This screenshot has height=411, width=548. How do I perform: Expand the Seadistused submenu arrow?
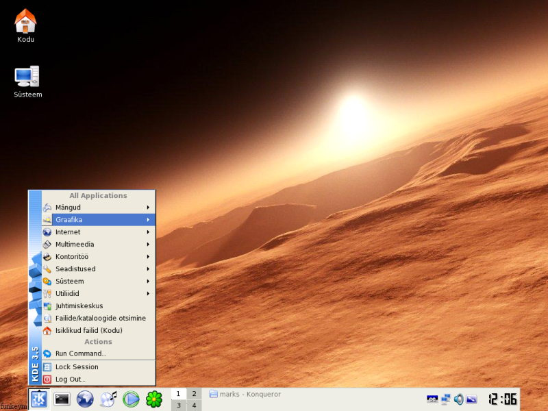point(148,269)
